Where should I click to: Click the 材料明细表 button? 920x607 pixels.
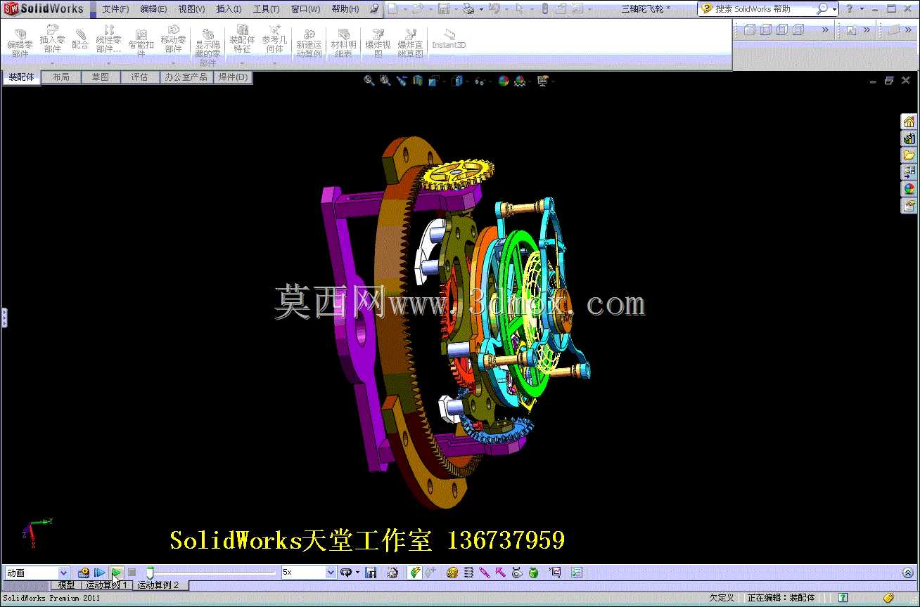[344, 43]
